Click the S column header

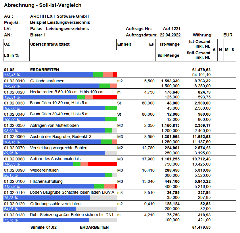tap(233, 50)
